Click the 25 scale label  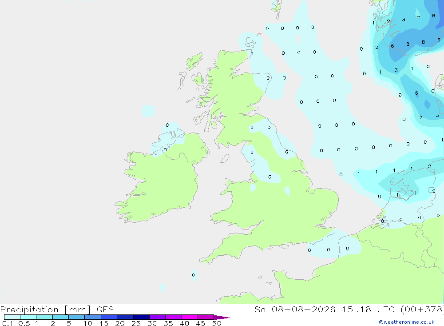pos(136,323)
